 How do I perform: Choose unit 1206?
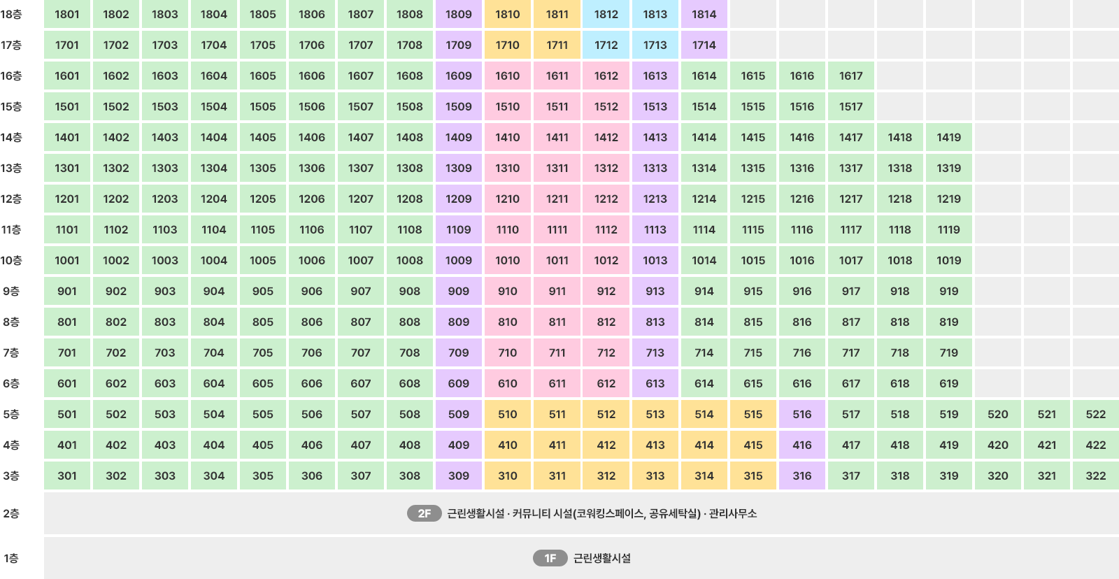pos(312,199)
